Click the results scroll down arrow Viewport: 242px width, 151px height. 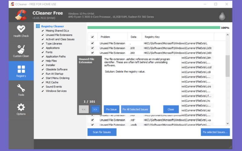click(227, 124)
